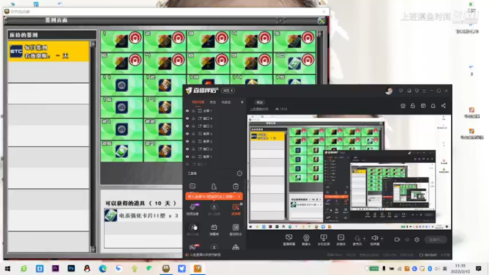Open 歌词助手 tool
This screenshot has height=275, width=489.
[235, 230]
